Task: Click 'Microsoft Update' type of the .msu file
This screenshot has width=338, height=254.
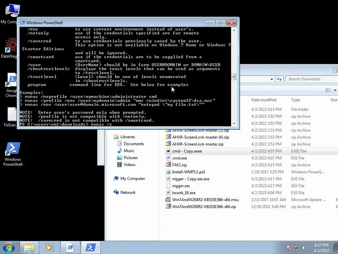Action: (x=308, y=199)
